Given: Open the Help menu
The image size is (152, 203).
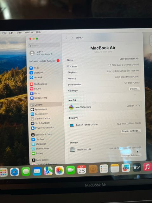Looking at the screenshot, I should pos(39,32).
